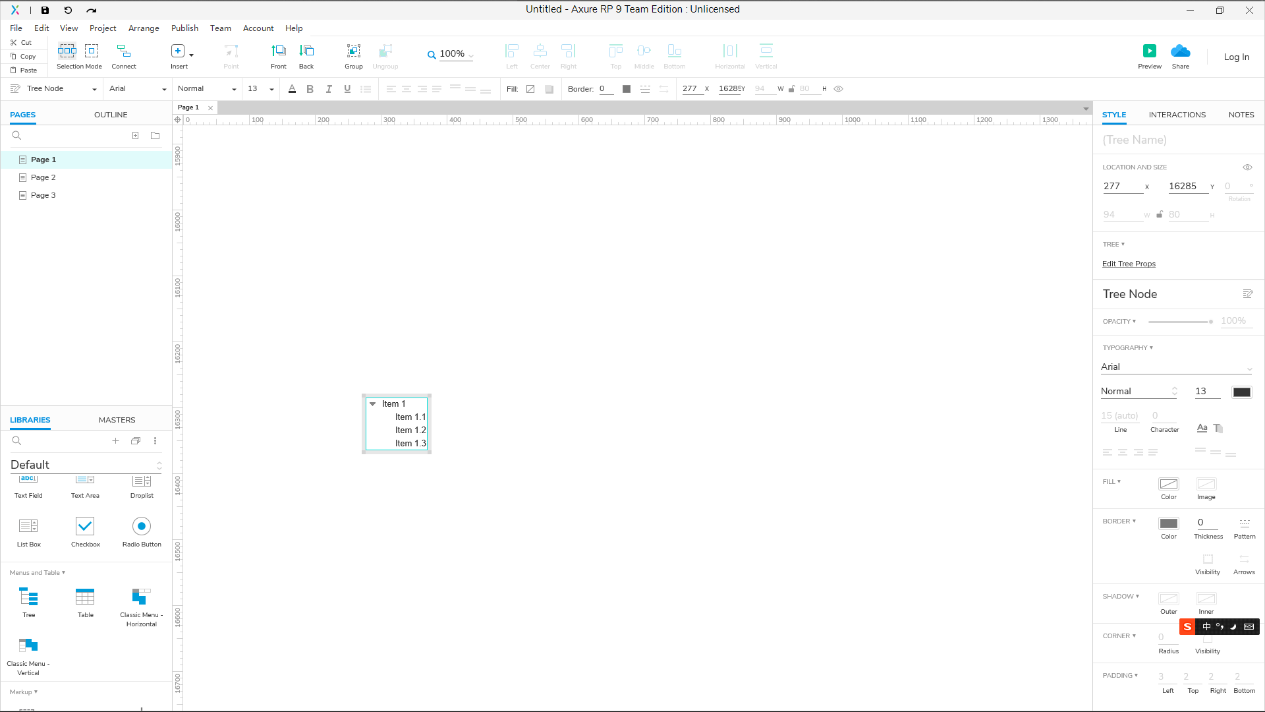Image resolution: width=1265 pixels, height=712 pixels.
Task: Collapse the Item 1 tree node
Action: pyautogui.click(x=372, y=404)
